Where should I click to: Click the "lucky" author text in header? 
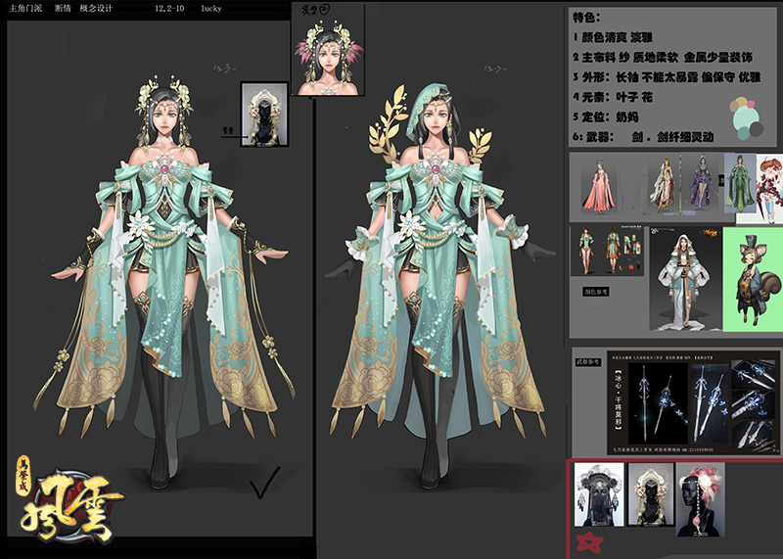point(210,9)
